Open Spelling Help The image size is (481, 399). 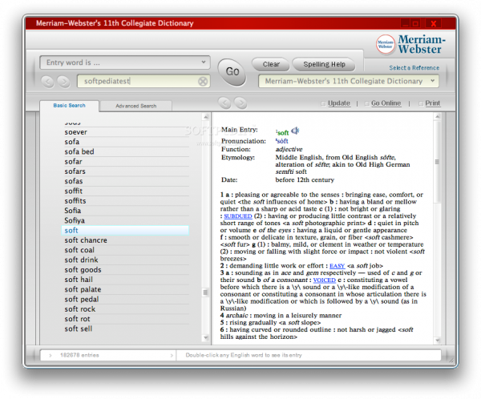(x=324, y=64)
